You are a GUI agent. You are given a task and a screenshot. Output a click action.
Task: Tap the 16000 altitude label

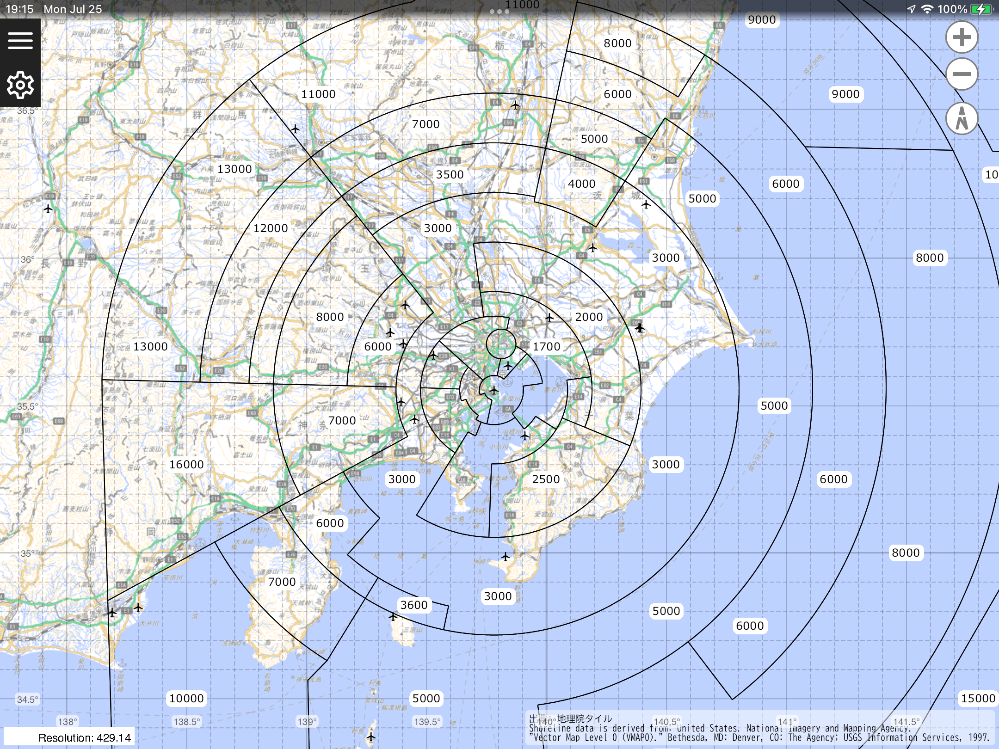tap(186, 464)
